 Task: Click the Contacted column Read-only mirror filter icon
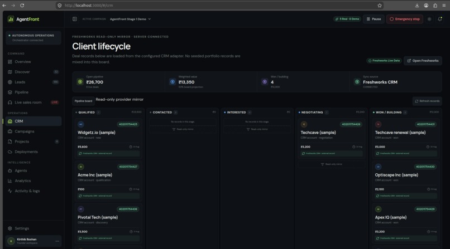point(174,129)
